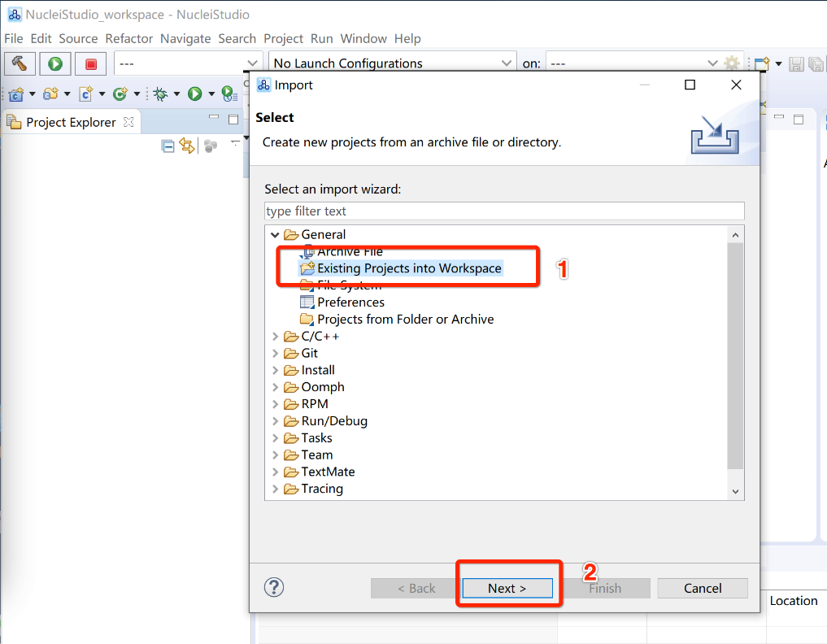The image size is (827, 644).
Task: Open the Refactor menu
Action: (128, 38)
